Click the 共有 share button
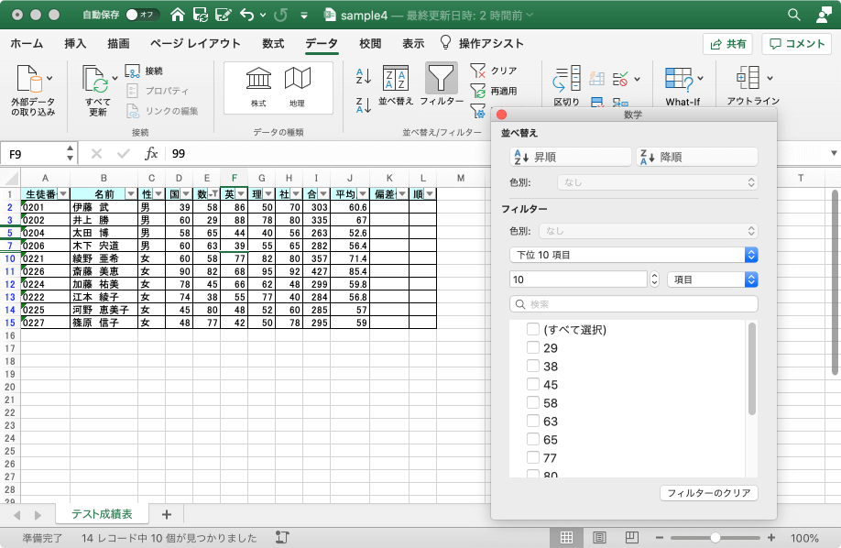The width and height of the screenshot is (841, 548). point(727,44)
